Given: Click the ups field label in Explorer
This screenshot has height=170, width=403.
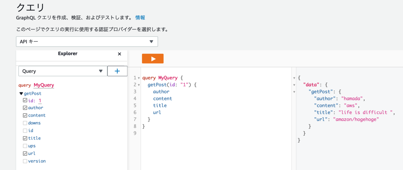Looking at the screenshot, I should pyautogui.click(x=32, y=146).
